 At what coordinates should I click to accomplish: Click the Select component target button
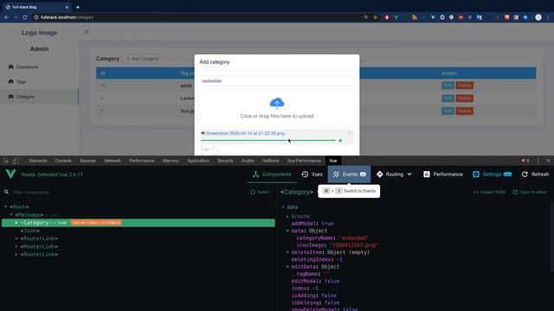260,192
